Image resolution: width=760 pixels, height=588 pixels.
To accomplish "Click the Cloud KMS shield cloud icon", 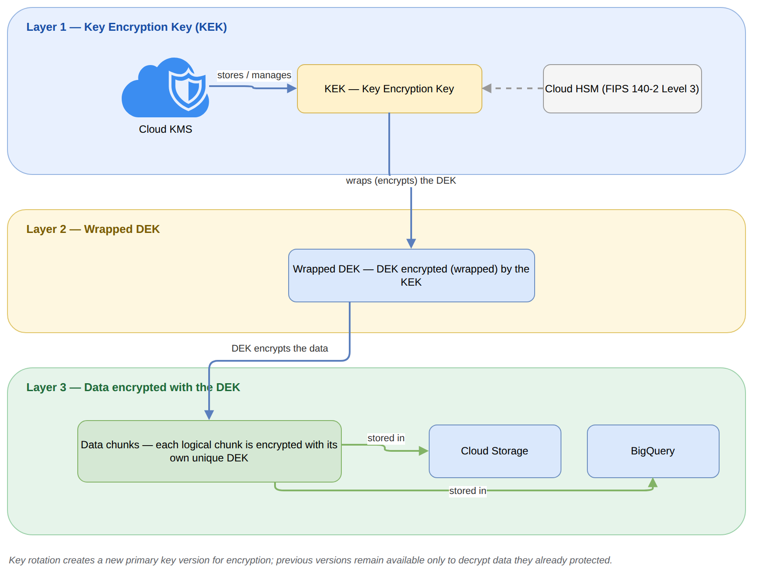I will point(165,87).
